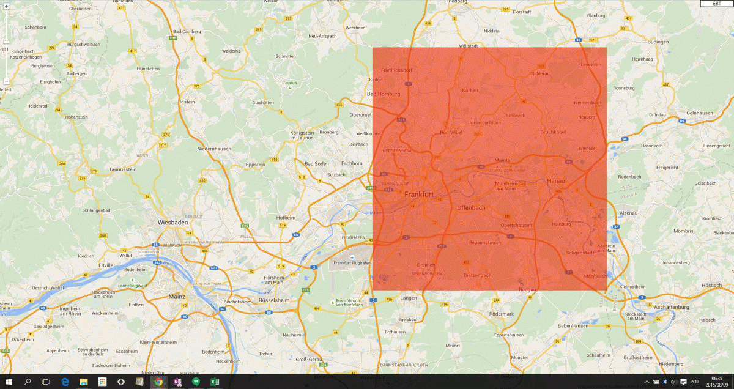Viewport: 734px width, 389px height.
Task: Open the volume control in the system tray
Action: coord(675,382)
